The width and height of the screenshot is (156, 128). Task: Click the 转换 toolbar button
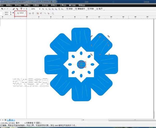tap(90, 9)
